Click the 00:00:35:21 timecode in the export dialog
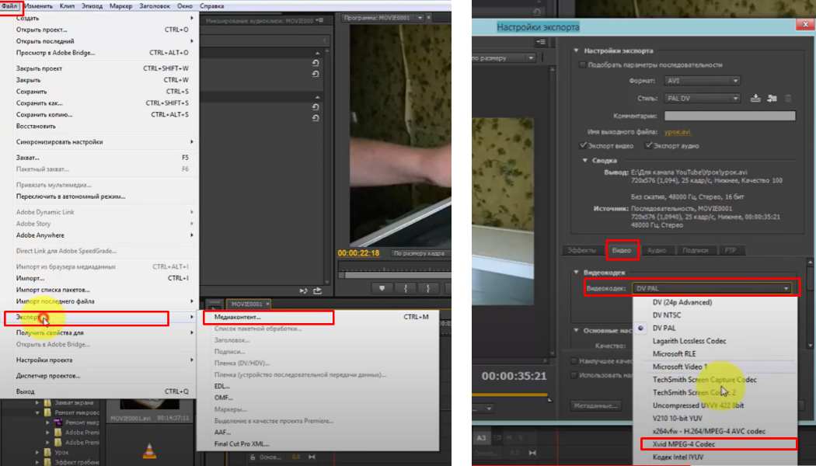The height and width of the screenshot is (466, 816). pos(514,376)
